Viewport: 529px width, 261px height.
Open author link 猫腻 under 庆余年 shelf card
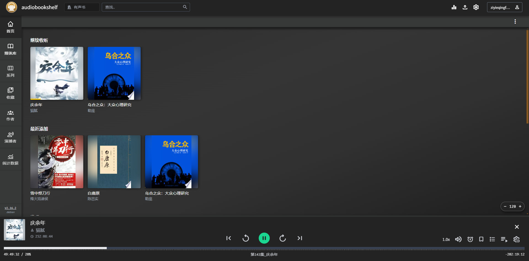(x=34, y=111)
